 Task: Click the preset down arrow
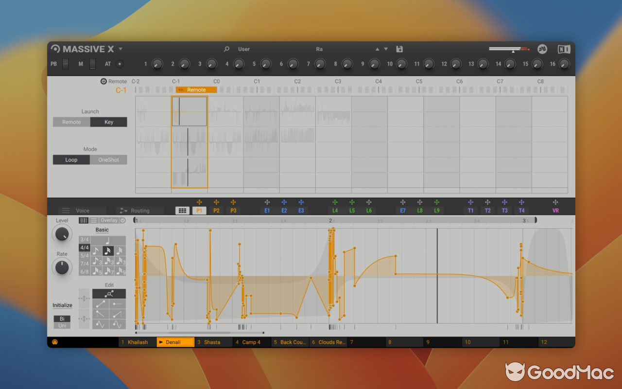click(x=385, y=49)
